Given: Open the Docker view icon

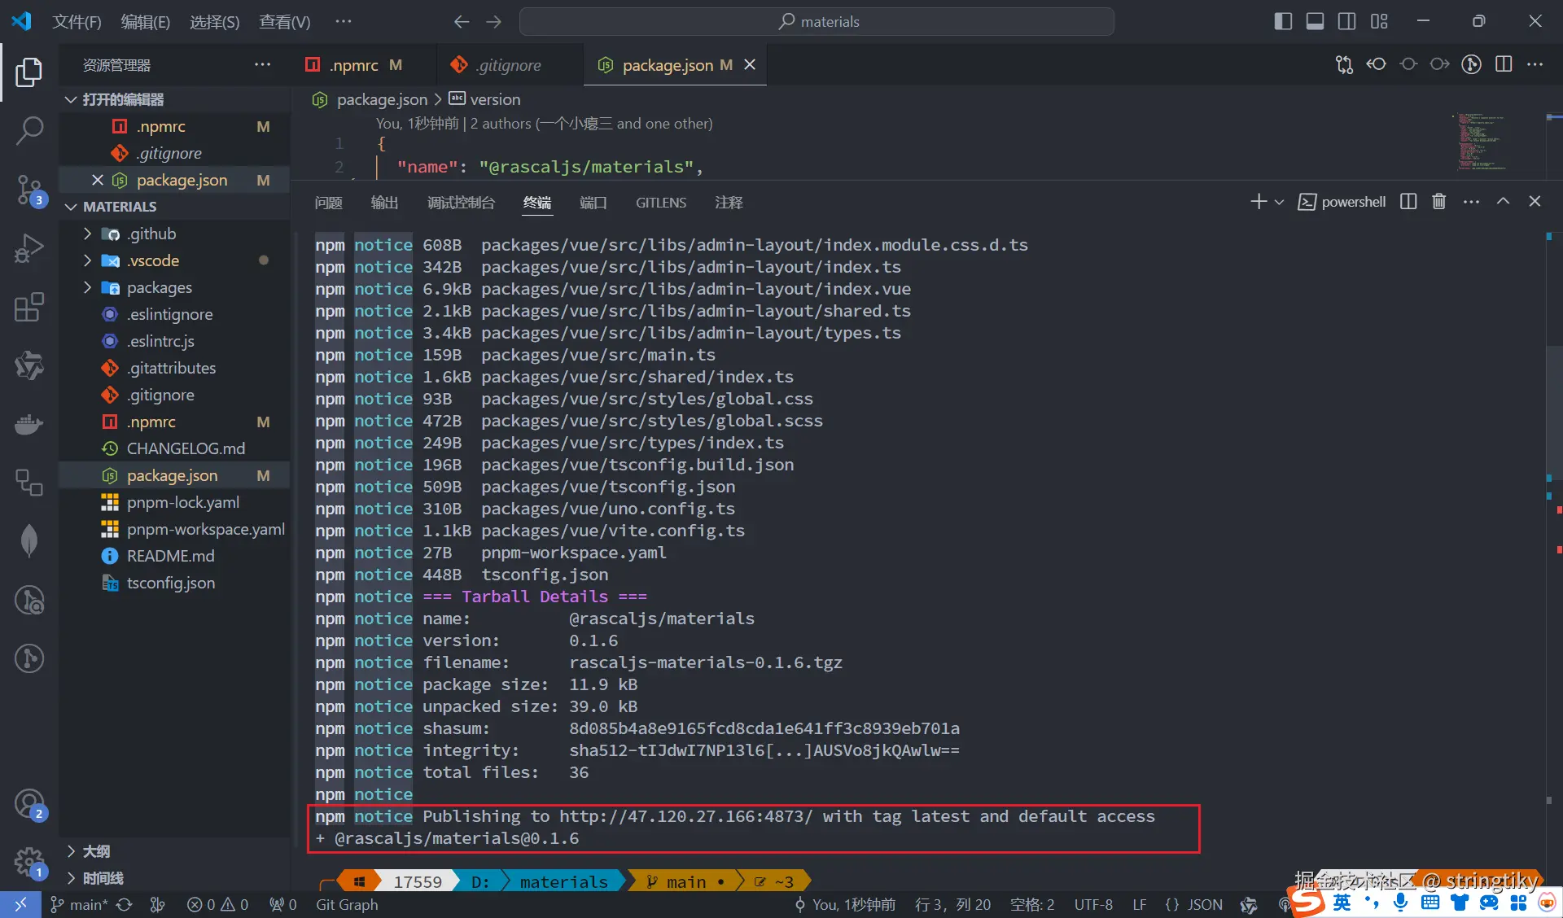Looking at the screenshot, I should click(29, 424).
